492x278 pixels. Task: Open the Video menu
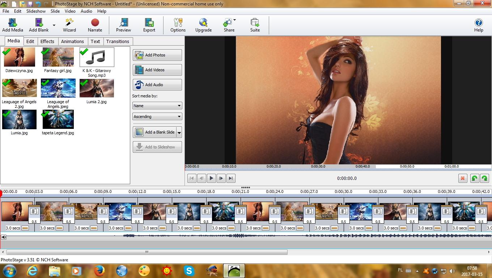tap(70, 11)
